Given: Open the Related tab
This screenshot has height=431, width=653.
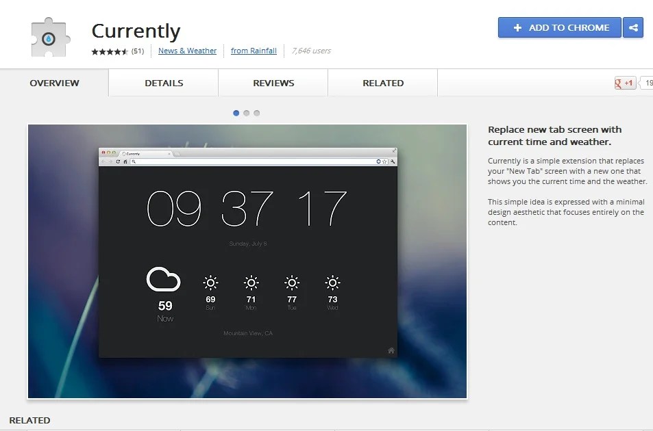Looking at the screenshot, I should pos(383,83).
